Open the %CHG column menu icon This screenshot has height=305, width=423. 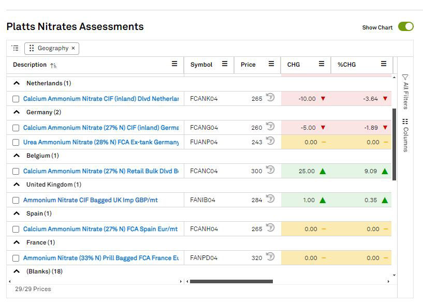click(384, 64)
